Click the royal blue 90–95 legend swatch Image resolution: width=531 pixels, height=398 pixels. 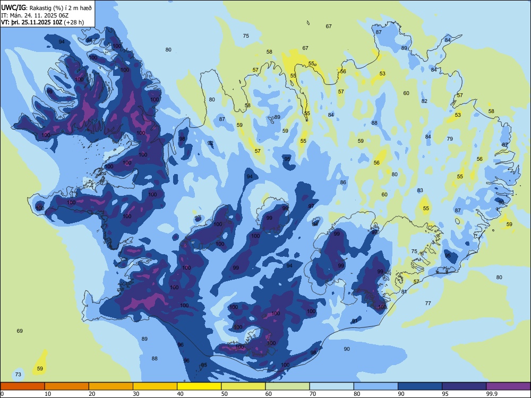420,386
